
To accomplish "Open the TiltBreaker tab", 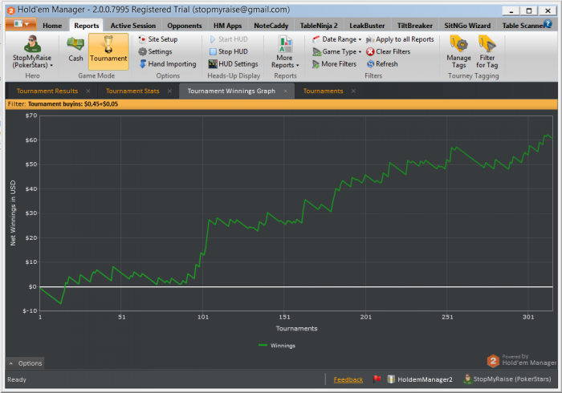I will [x=415, y=26].
